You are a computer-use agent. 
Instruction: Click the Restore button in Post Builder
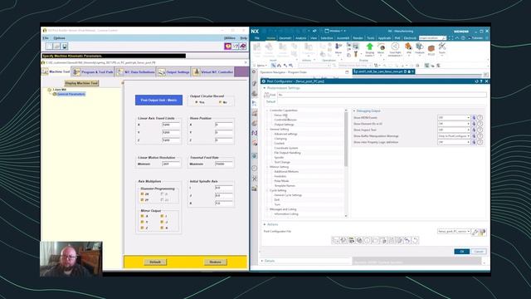pyautogui.click(x=216, y=262)
